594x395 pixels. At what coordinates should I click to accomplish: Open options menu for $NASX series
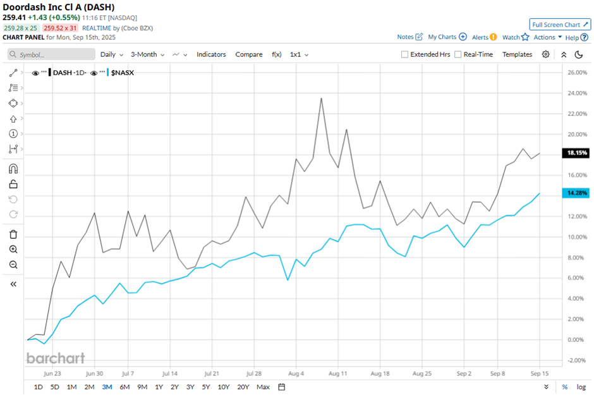coord(102,72)
